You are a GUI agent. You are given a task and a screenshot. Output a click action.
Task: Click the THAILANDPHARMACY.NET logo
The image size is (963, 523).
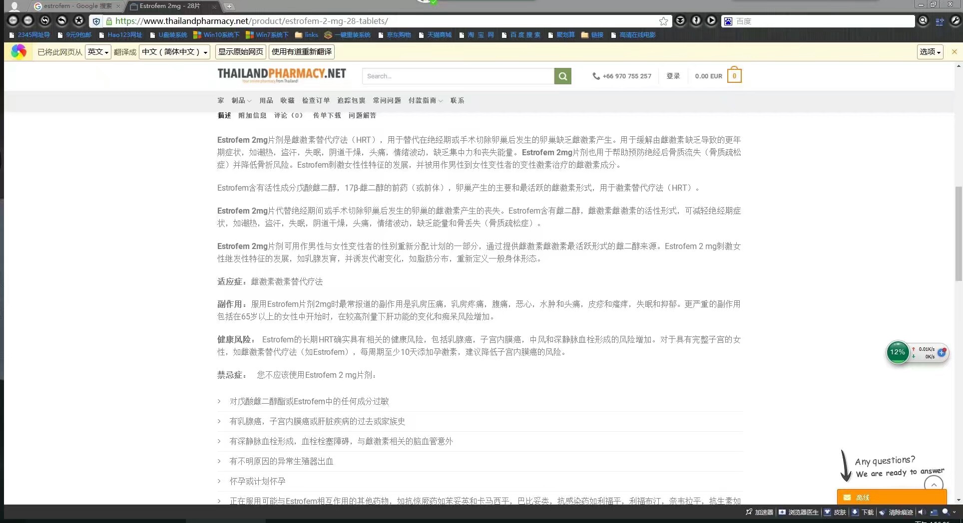[282, 74]
